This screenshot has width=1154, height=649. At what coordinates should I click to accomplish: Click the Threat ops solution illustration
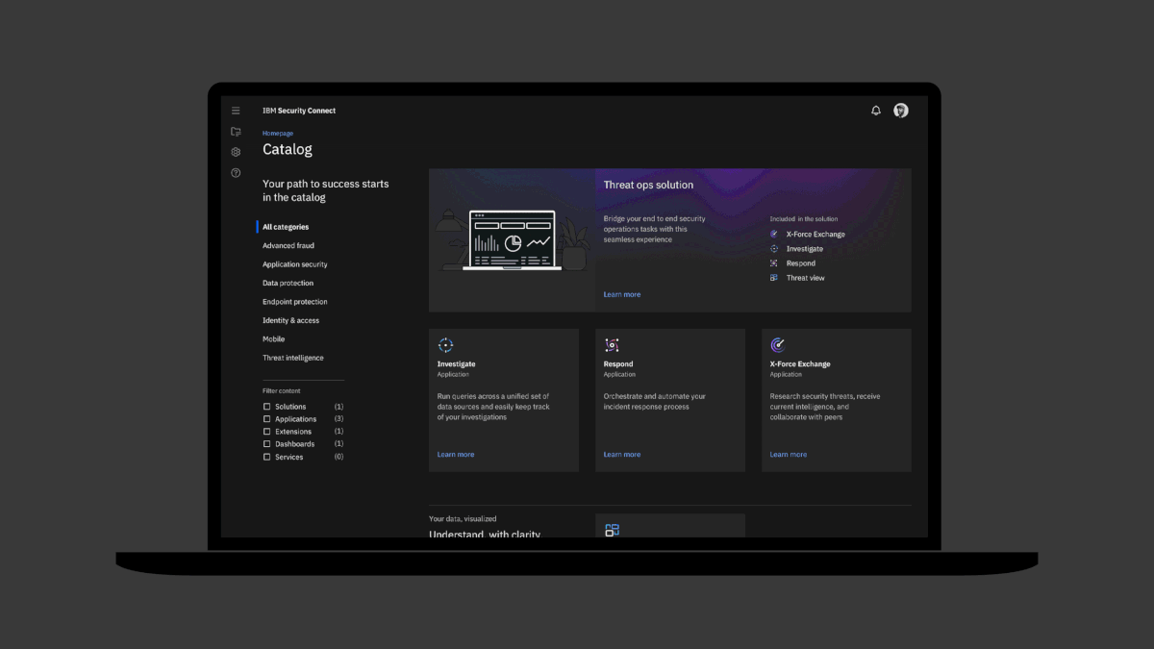512,240
